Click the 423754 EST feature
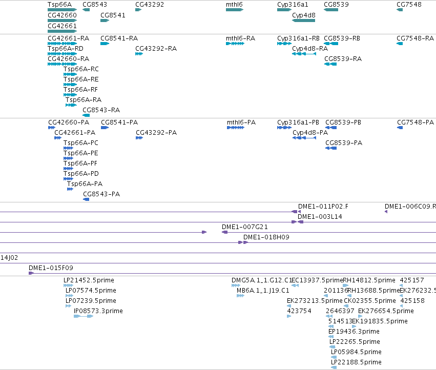The width and height of the screenshot is (436, 370). (289, 316)
